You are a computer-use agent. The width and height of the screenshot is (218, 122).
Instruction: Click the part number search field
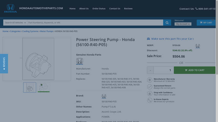(95, 23)
